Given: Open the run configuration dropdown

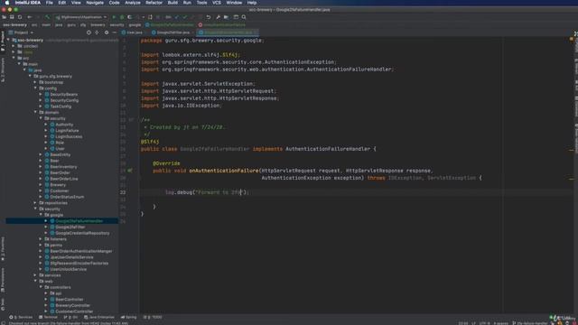Looking at the screenshot, I should 81,17.
